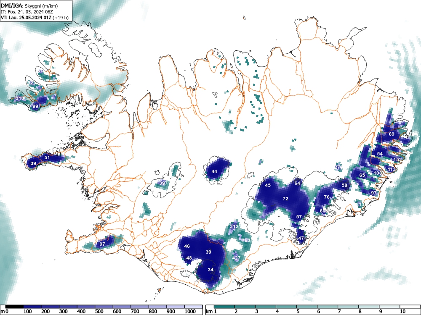Click the visibility value 72
The width and height of the screenshot is (421, 315).
[285, 199]
